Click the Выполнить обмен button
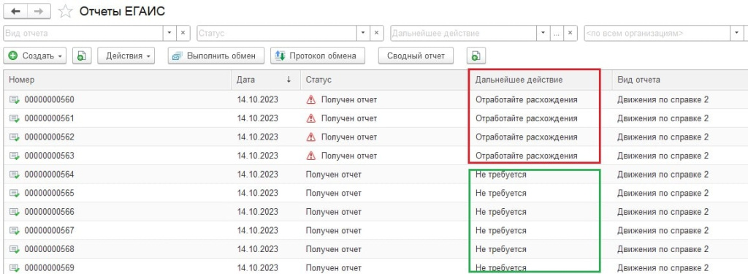The height and width of the screenshot is (274, 748). [x=216, y=56]
